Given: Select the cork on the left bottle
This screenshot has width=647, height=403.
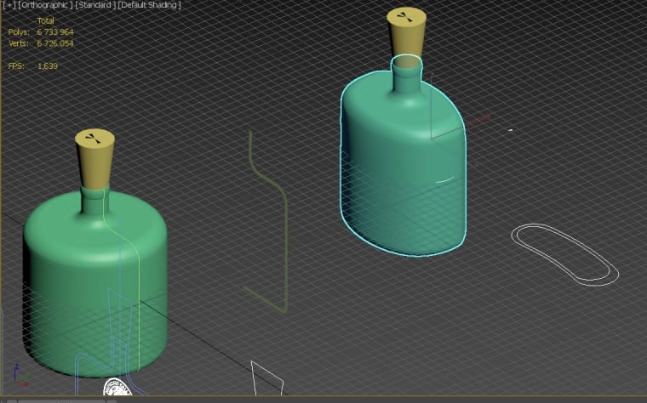Looking at the screenshot, I should click(x=94, y=159).
